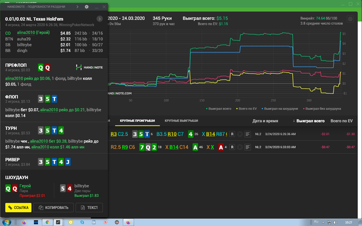Click J river card
362x226 pixels.
pos(68,162)
